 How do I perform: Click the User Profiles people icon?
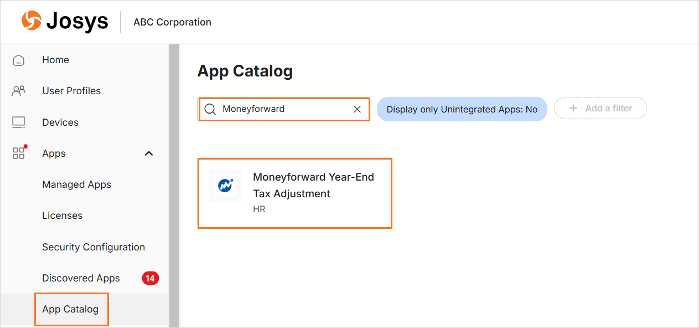point(18,91)
